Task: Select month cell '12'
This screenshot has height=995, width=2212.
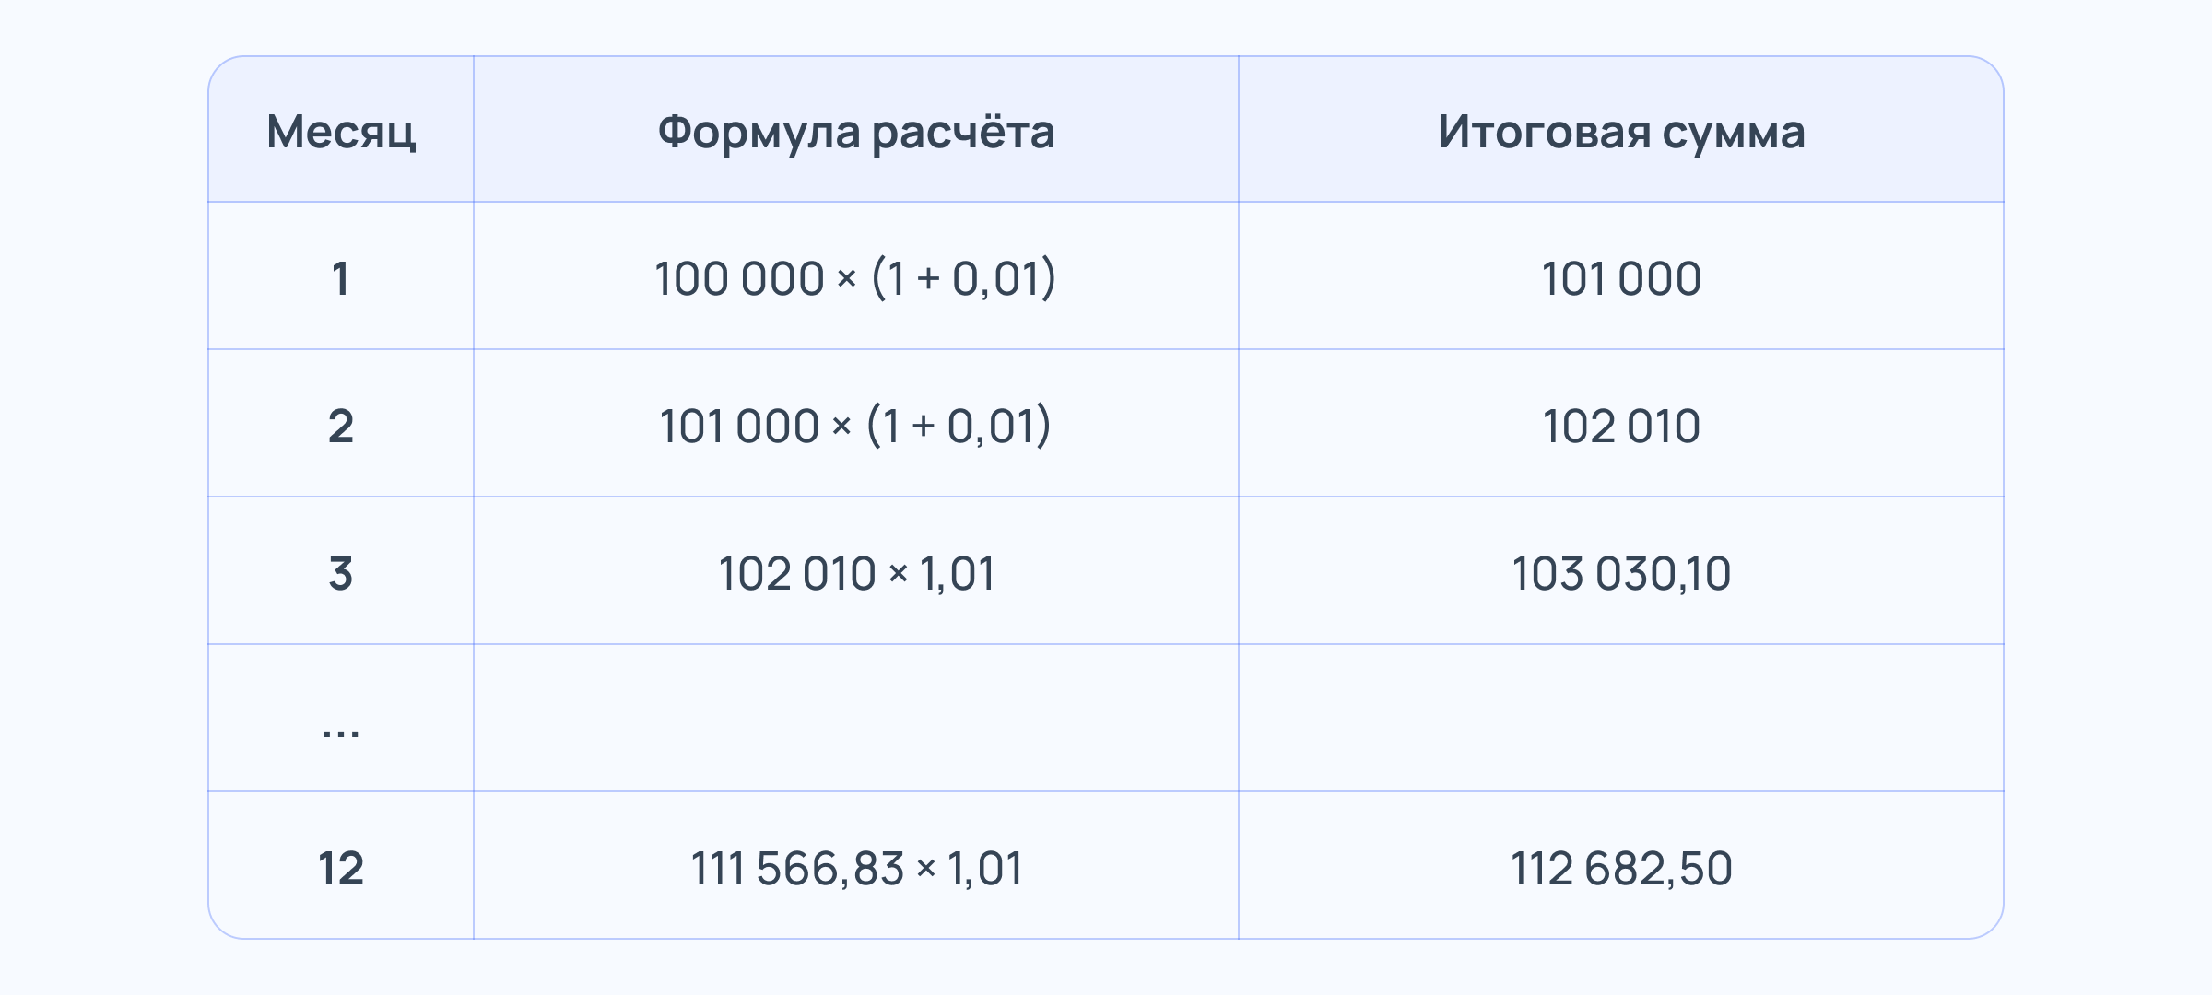Action: click(x=340, y=868)
